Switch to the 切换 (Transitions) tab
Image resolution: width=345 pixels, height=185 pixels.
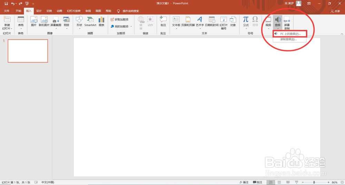[49, 11]
